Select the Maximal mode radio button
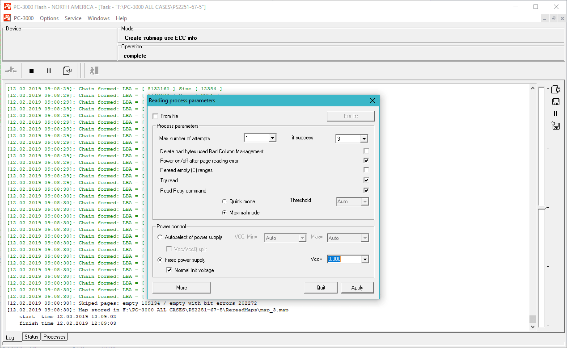This screenshot has height=348, width=567. (x=224, y=213)
